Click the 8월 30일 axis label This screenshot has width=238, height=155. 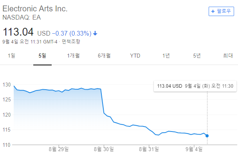pos(104,149)
